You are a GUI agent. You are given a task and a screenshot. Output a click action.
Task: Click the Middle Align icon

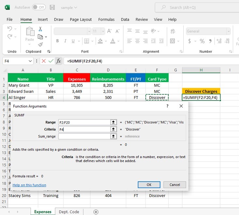tap(138, 31)
